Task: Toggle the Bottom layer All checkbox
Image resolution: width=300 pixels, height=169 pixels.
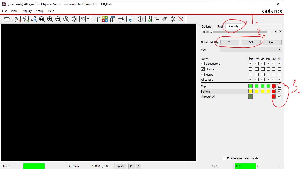Action: pyautogui.click(x=279, y=91)
